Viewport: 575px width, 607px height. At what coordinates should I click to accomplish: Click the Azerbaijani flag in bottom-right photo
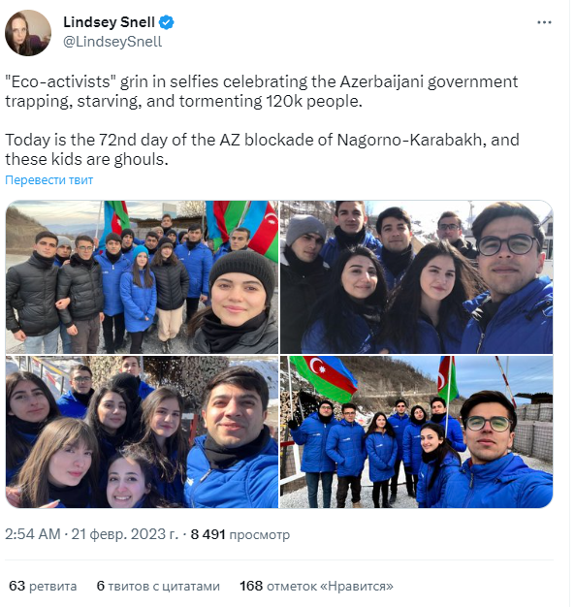pyautogui.click(x=325, y=377)
